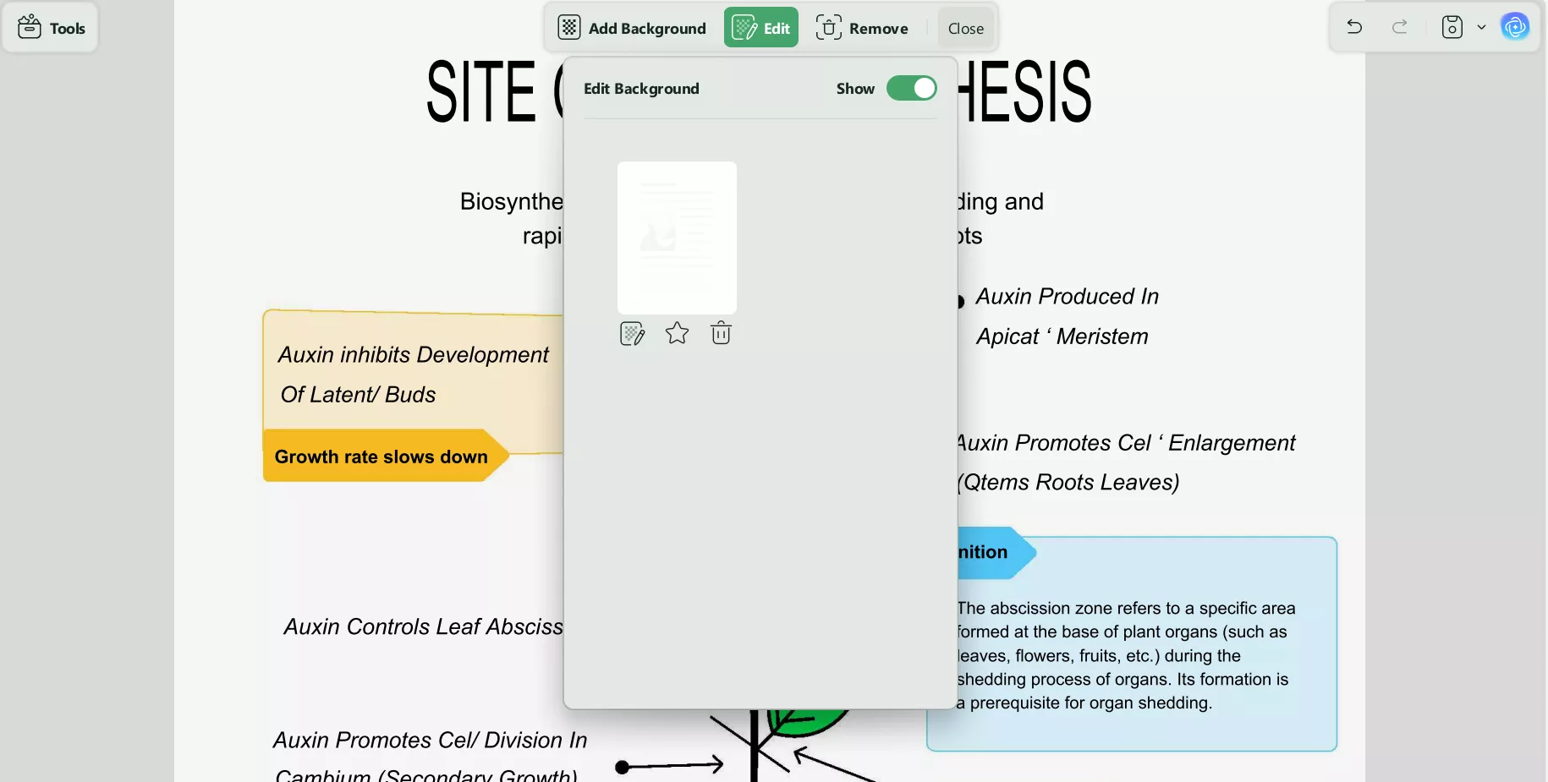Screen dimensions: 1548x782
Task: Open the Tools menu
Action: 52,28
